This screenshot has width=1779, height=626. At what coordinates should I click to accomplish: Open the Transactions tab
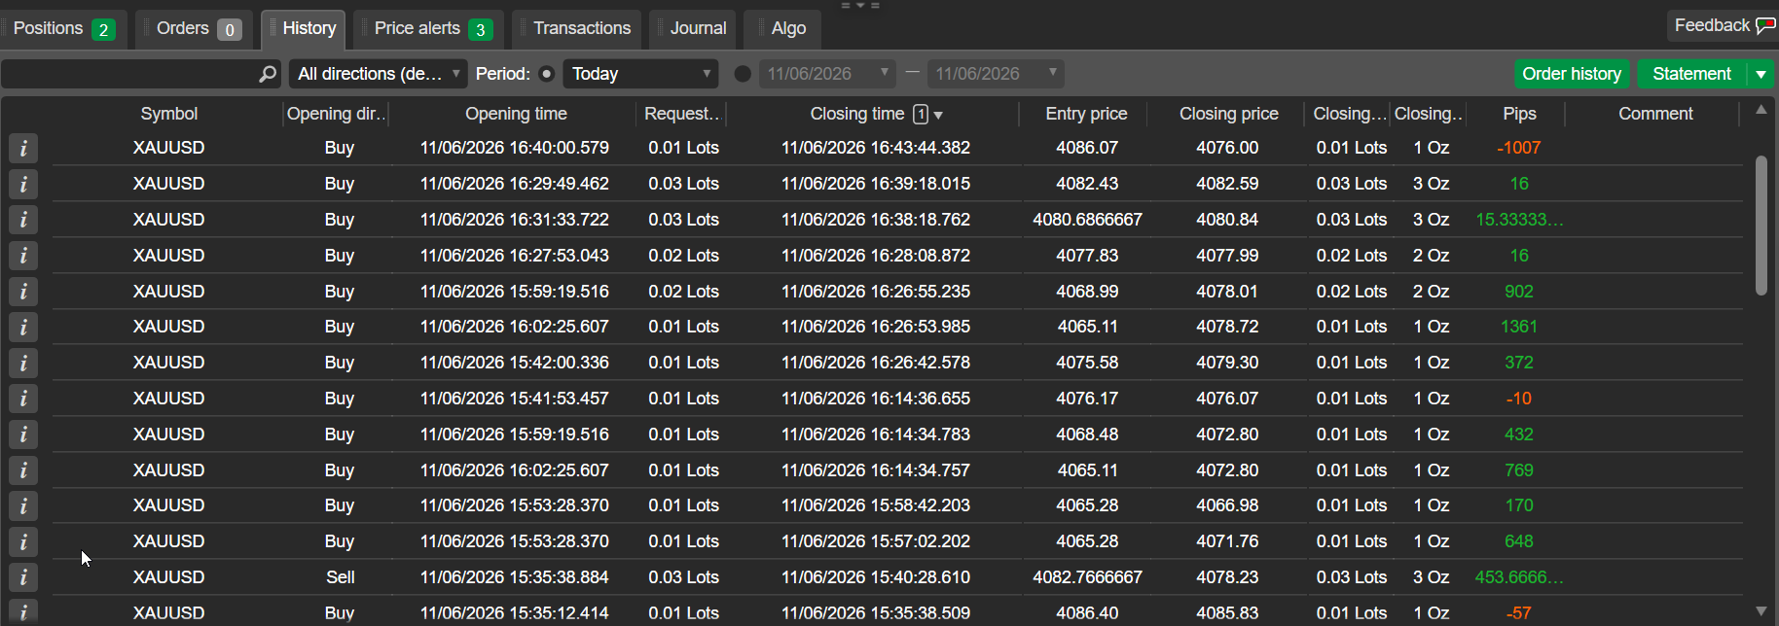[x=577, y=29]
